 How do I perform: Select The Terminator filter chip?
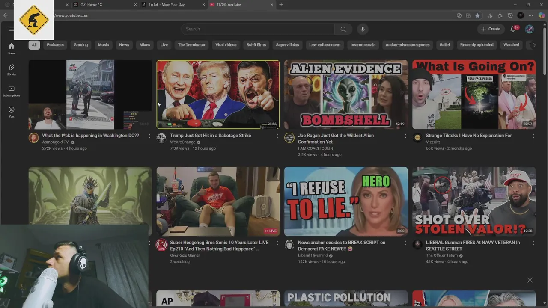[191, 45]
